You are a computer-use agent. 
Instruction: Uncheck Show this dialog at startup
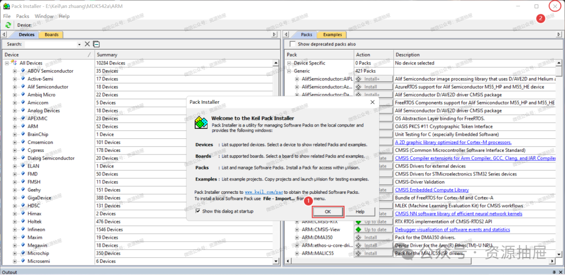[x=197, y=211]
